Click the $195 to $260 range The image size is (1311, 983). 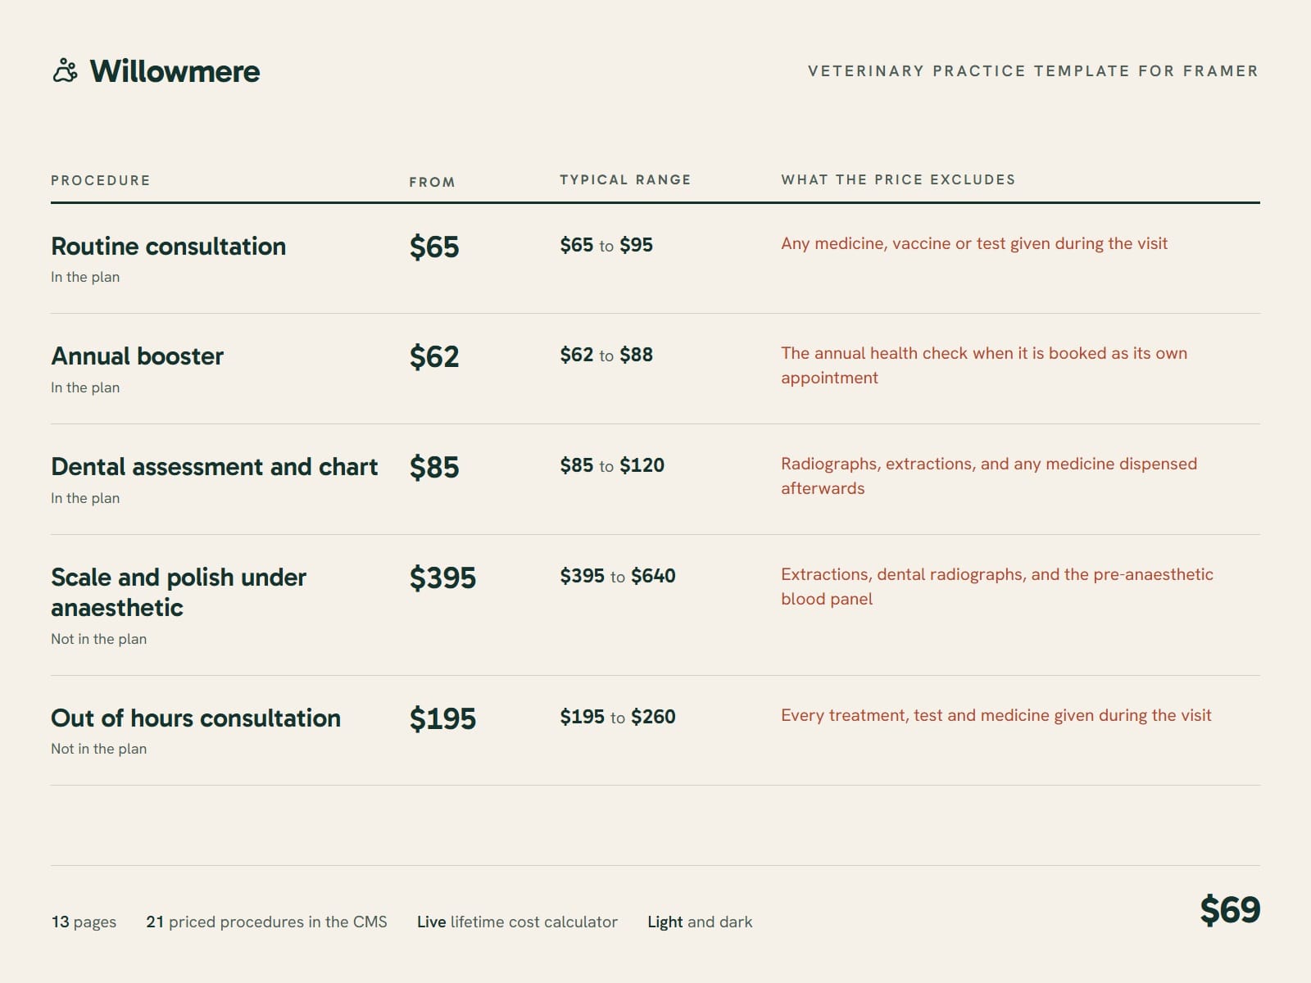click(618, 717)
